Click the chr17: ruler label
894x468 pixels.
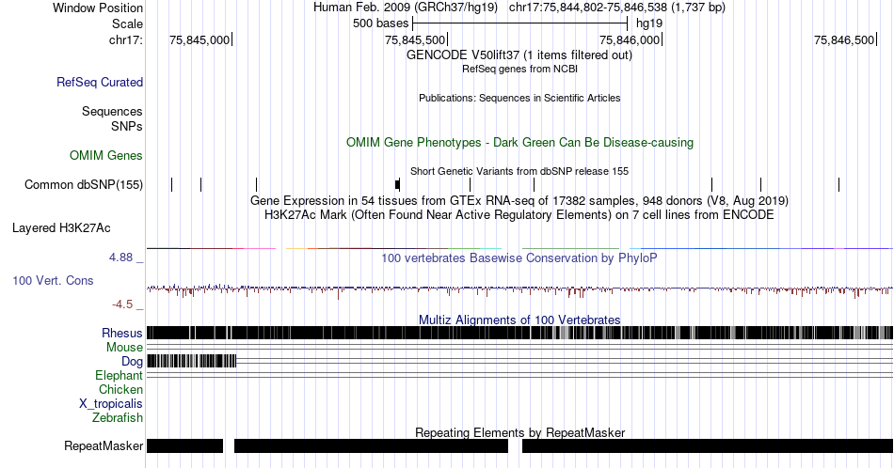pyautogui.click(x=125, y=39)
